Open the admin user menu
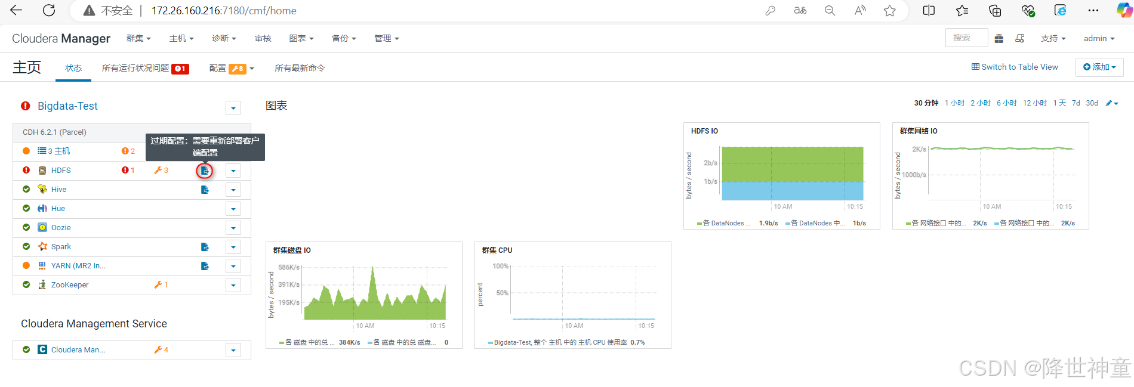The image size is (1134, 387). [1099, 38]
